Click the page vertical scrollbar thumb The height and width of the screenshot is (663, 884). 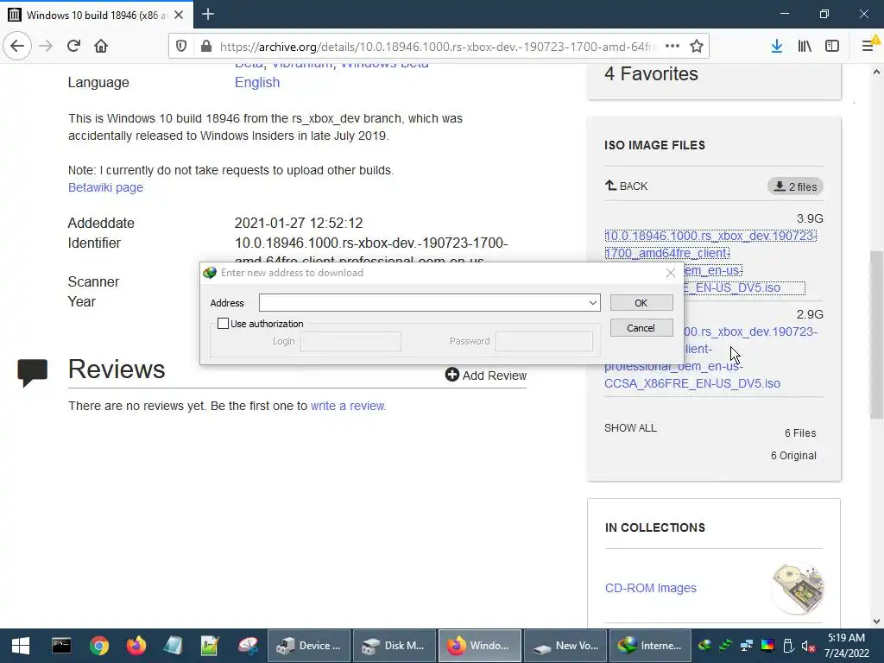(876, 334)
